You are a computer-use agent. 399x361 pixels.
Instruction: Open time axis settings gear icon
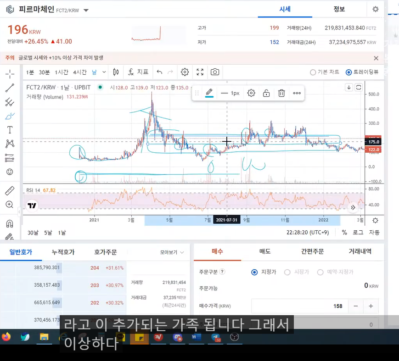pos(375,220)
